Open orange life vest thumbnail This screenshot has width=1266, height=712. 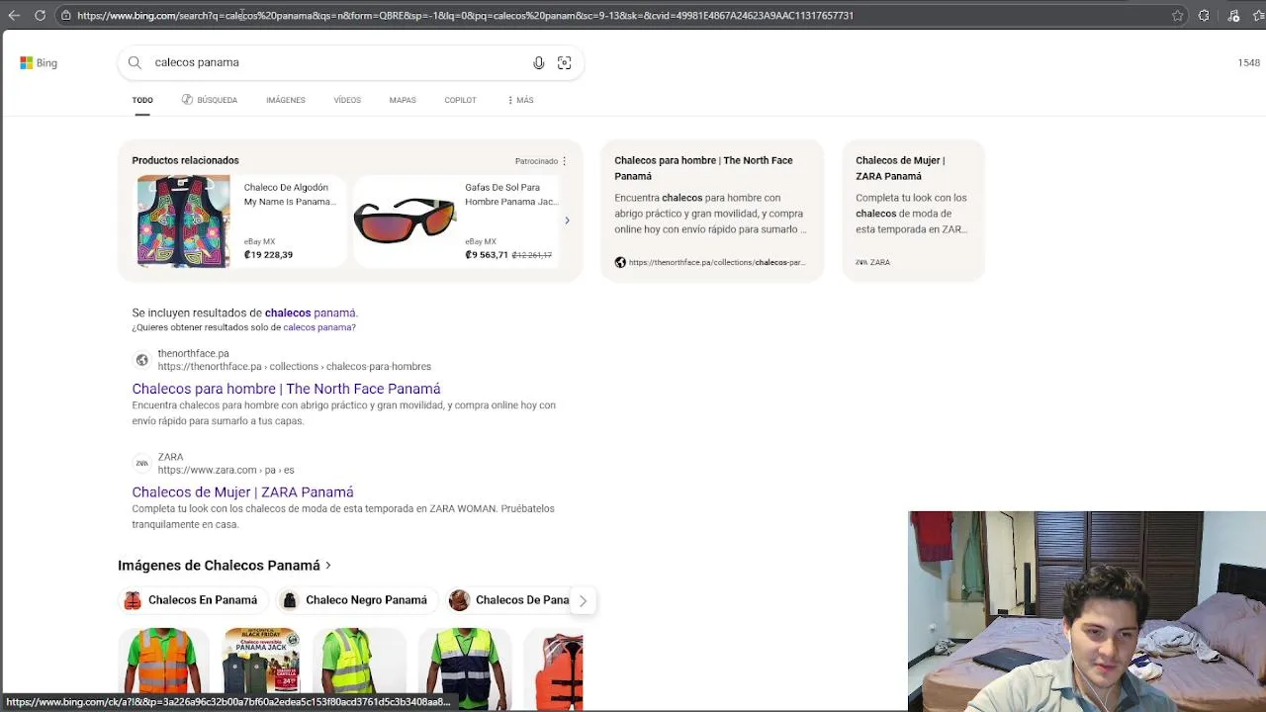tap(554, 670)
